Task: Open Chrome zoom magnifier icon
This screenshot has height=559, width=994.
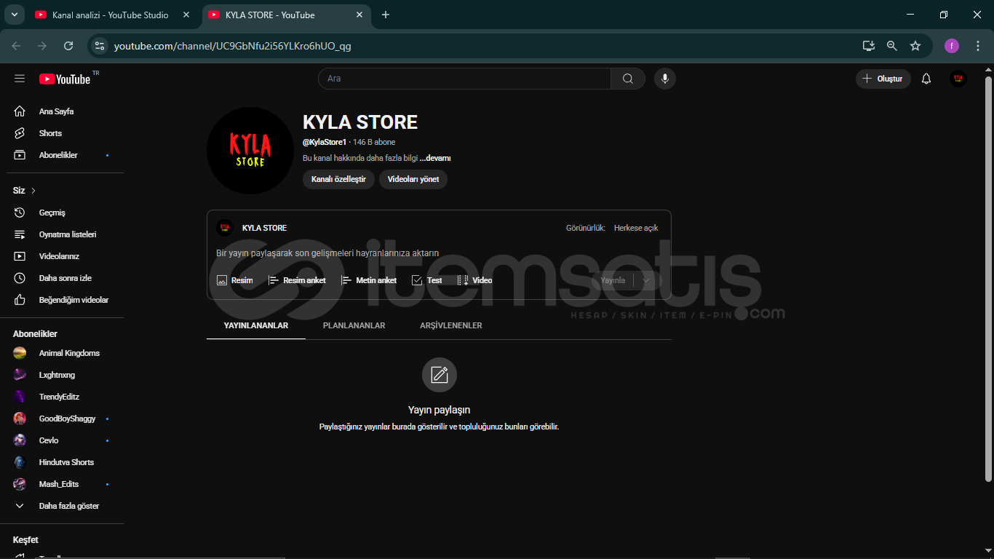Action: [892, 46]
